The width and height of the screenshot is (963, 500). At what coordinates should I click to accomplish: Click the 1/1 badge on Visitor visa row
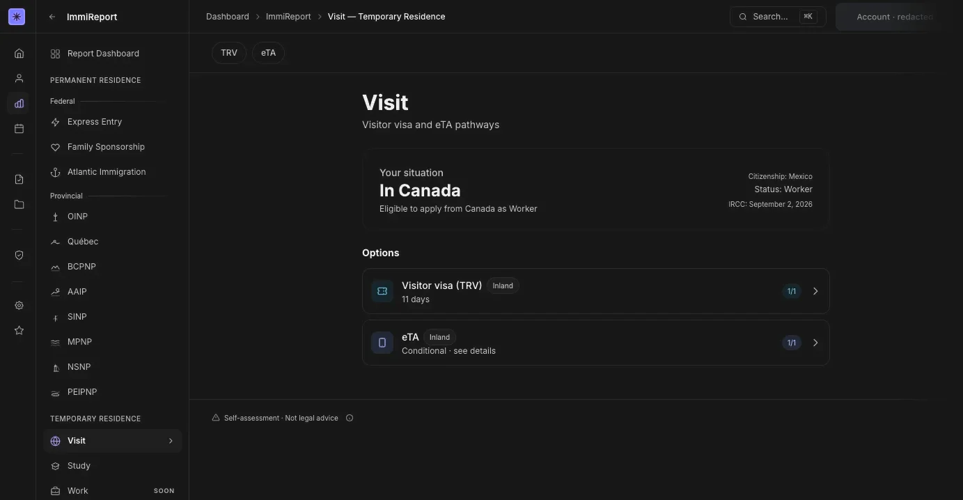(792, 291)
